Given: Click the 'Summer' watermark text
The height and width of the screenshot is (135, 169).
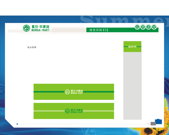Looking at the screenshot, I should pyautogui.click(x=124, y=19).
